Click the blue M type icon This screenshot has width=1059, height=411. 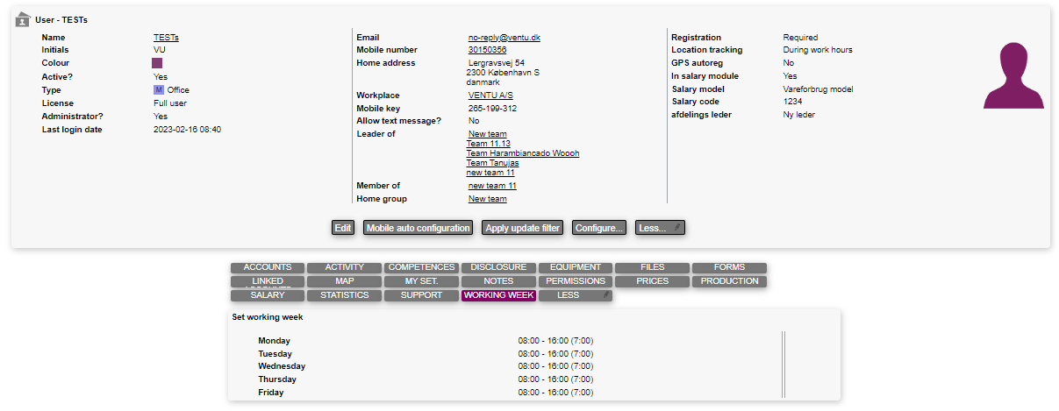click(x=159, y=89)
